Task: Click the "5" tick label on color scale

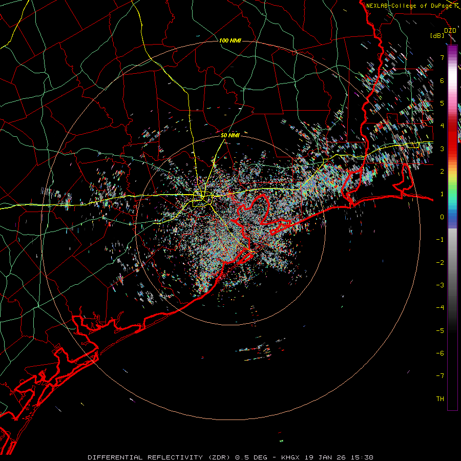Action: click(x=442, y=103)
